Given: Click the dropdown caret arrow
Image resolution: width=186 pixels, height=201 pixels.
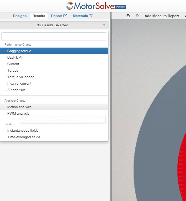Looking at the screenshot, I should tap(104, 25).
